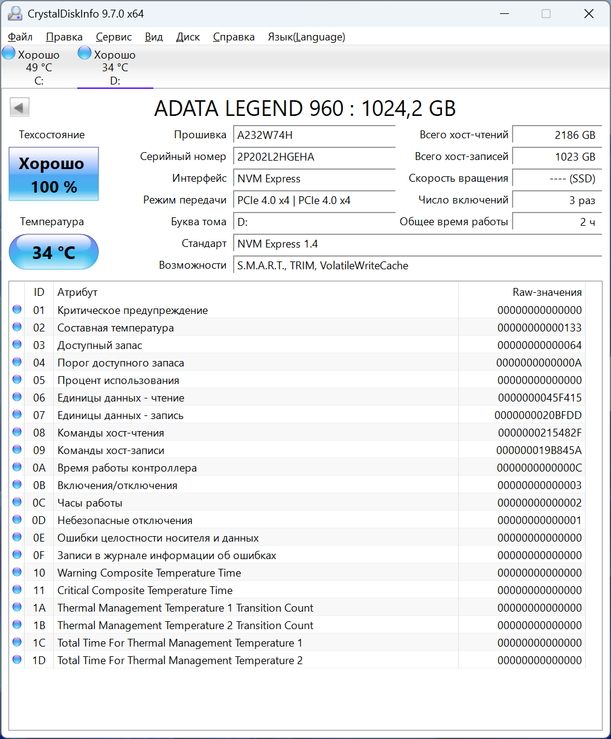Click the previous disk arrow button
The height and width of the screenshot is (739, 611).
point(19,108)
